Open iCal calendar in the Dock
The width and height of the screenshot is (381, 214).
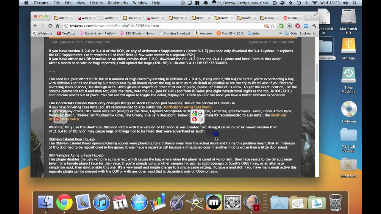click(120, 202)
